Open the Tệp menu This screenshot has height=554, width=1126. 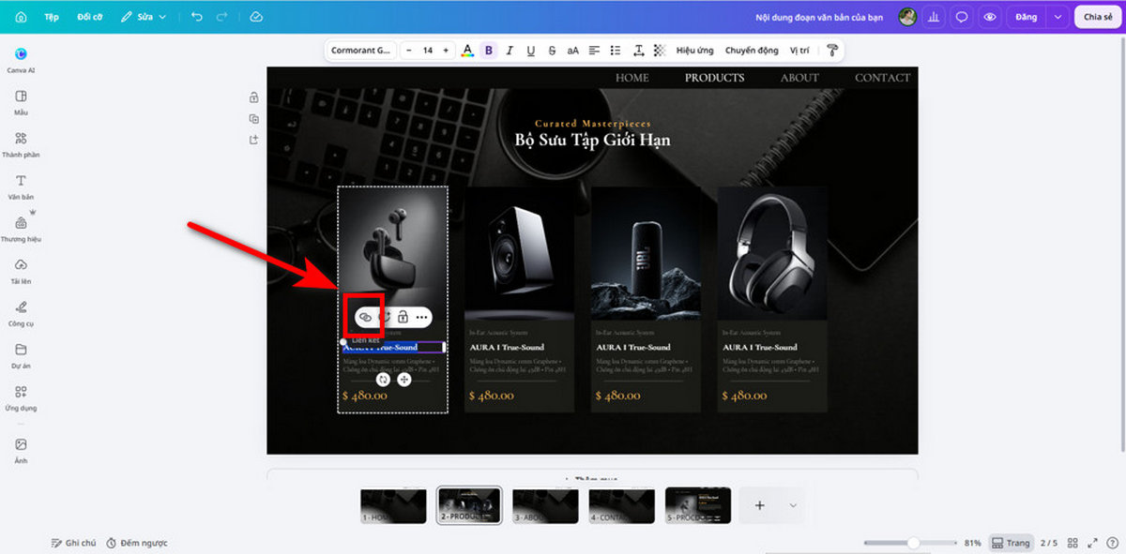click(52, 17)
